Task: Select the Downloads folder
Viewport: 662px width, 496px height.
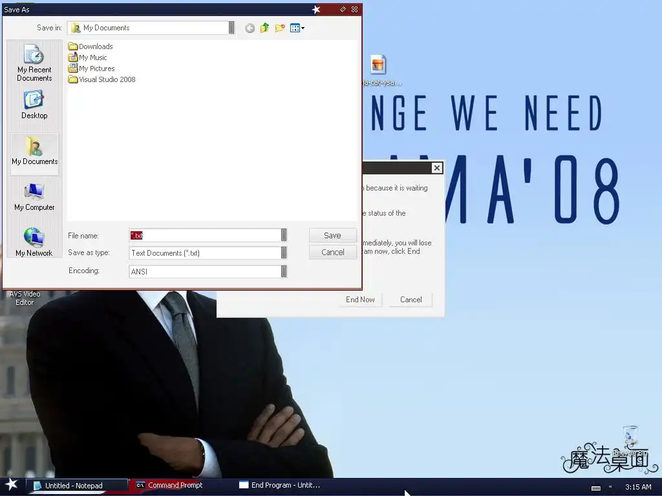Action: tap(91, 46)
